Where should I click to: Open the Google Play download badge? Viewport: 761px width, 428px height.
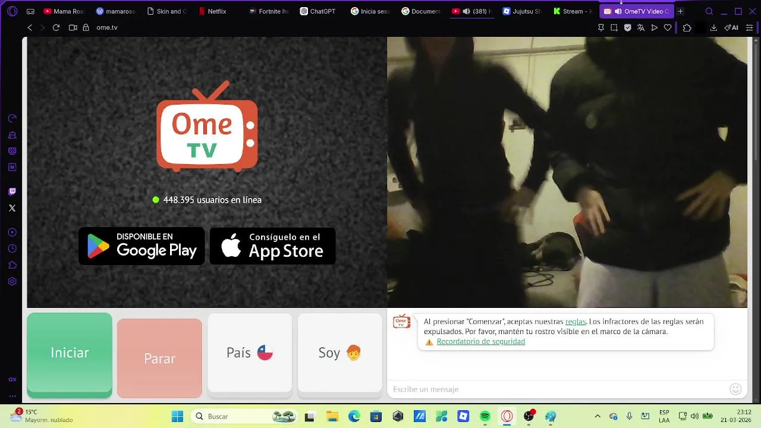[141, 246]
